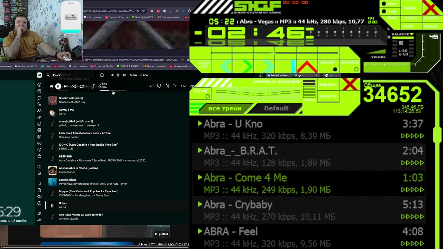Open photos icon in VK sidebar

39,124
